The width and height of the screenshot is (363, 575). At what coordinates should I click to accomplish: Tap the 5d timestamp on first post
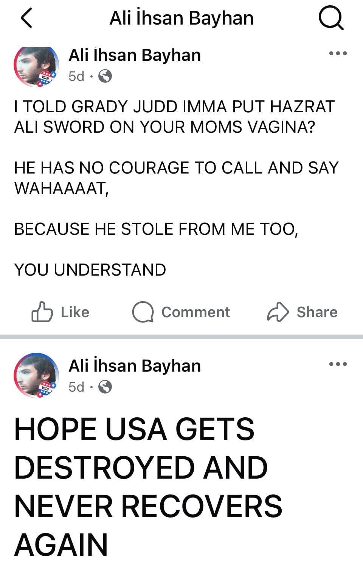coord(76,76)
